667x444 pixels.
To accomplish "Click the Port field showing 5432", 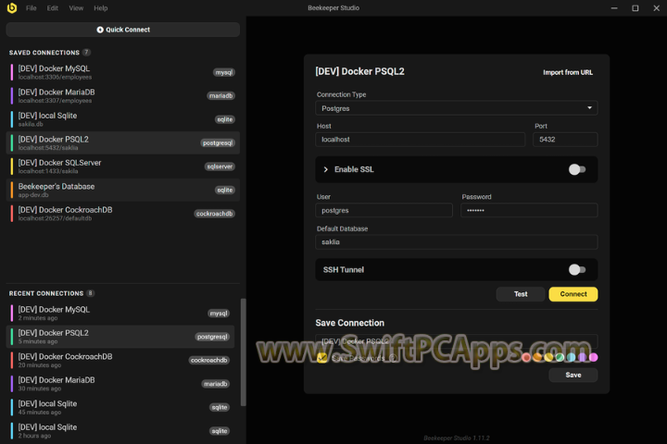I will (565, 140).
